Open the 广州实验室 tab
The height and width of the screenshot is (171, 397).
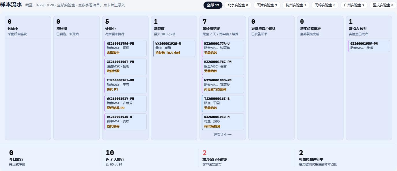pos(354,5)
